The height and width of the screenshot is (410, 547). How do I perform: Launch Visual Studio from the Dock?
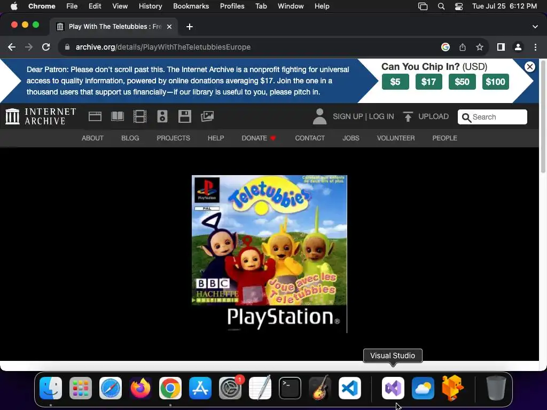[x=393, y=388]
